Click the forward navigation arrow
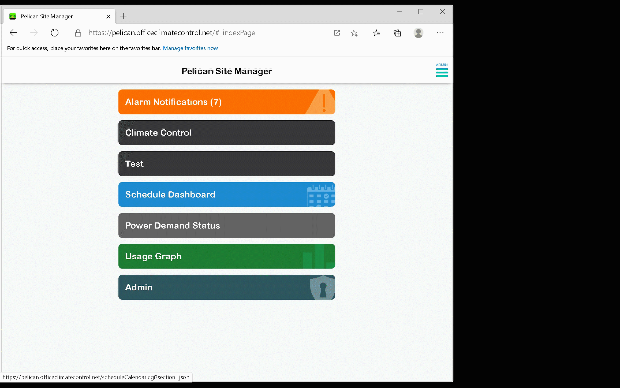Screen dimensions: 620x388 pos(34,33)
